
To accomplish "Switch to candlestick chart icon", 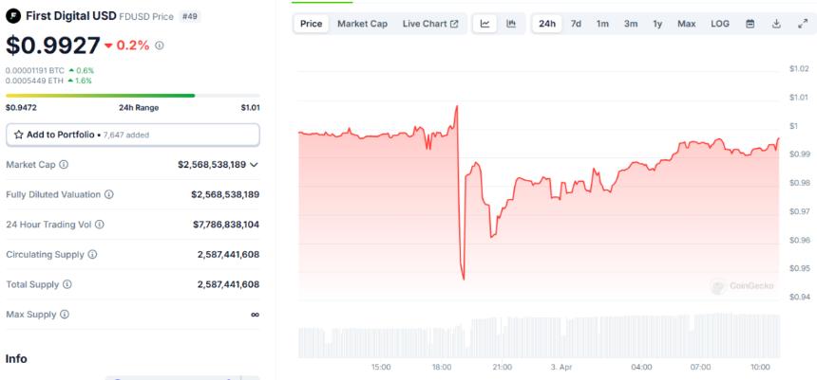I will (511, 24).
